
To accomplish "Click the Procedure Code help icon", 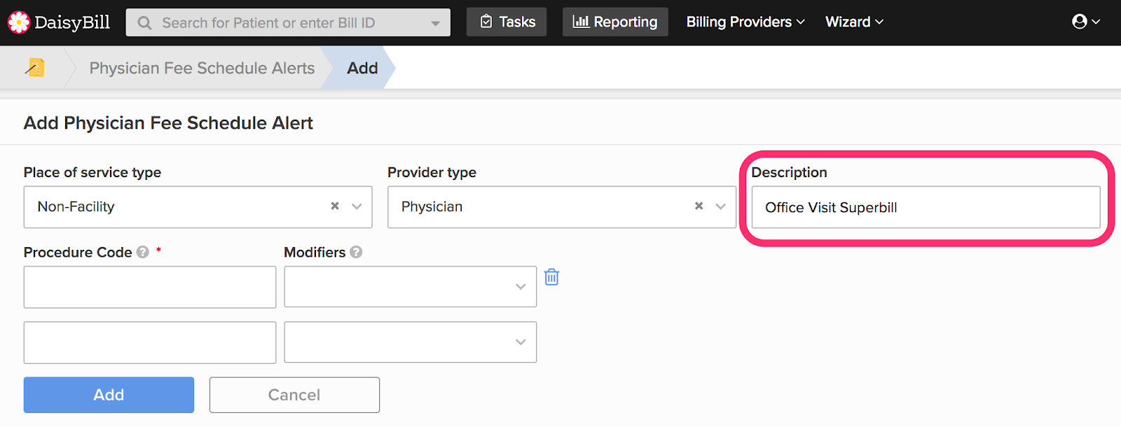I will 143,253.
